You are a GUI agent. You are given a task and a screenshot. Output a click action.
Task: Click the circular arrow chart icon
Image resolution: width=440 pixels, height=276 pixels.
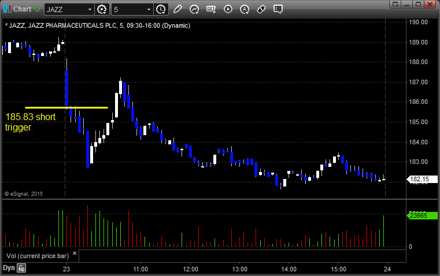[194, 9]
